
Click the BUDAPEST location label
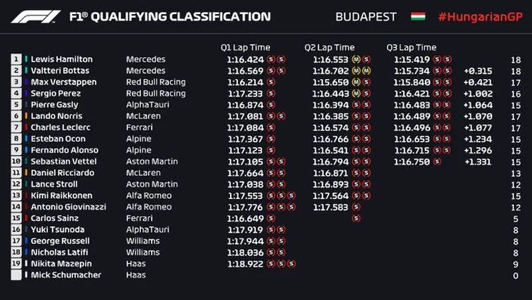tap(366, 17)
